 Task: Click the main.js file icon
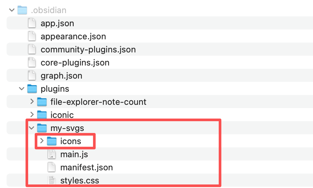[x=52, y=154]
